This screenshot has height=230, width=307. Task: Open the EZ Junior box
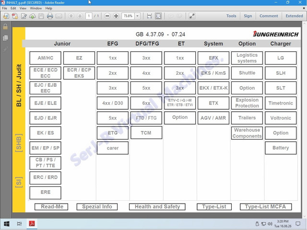[79, 58]
